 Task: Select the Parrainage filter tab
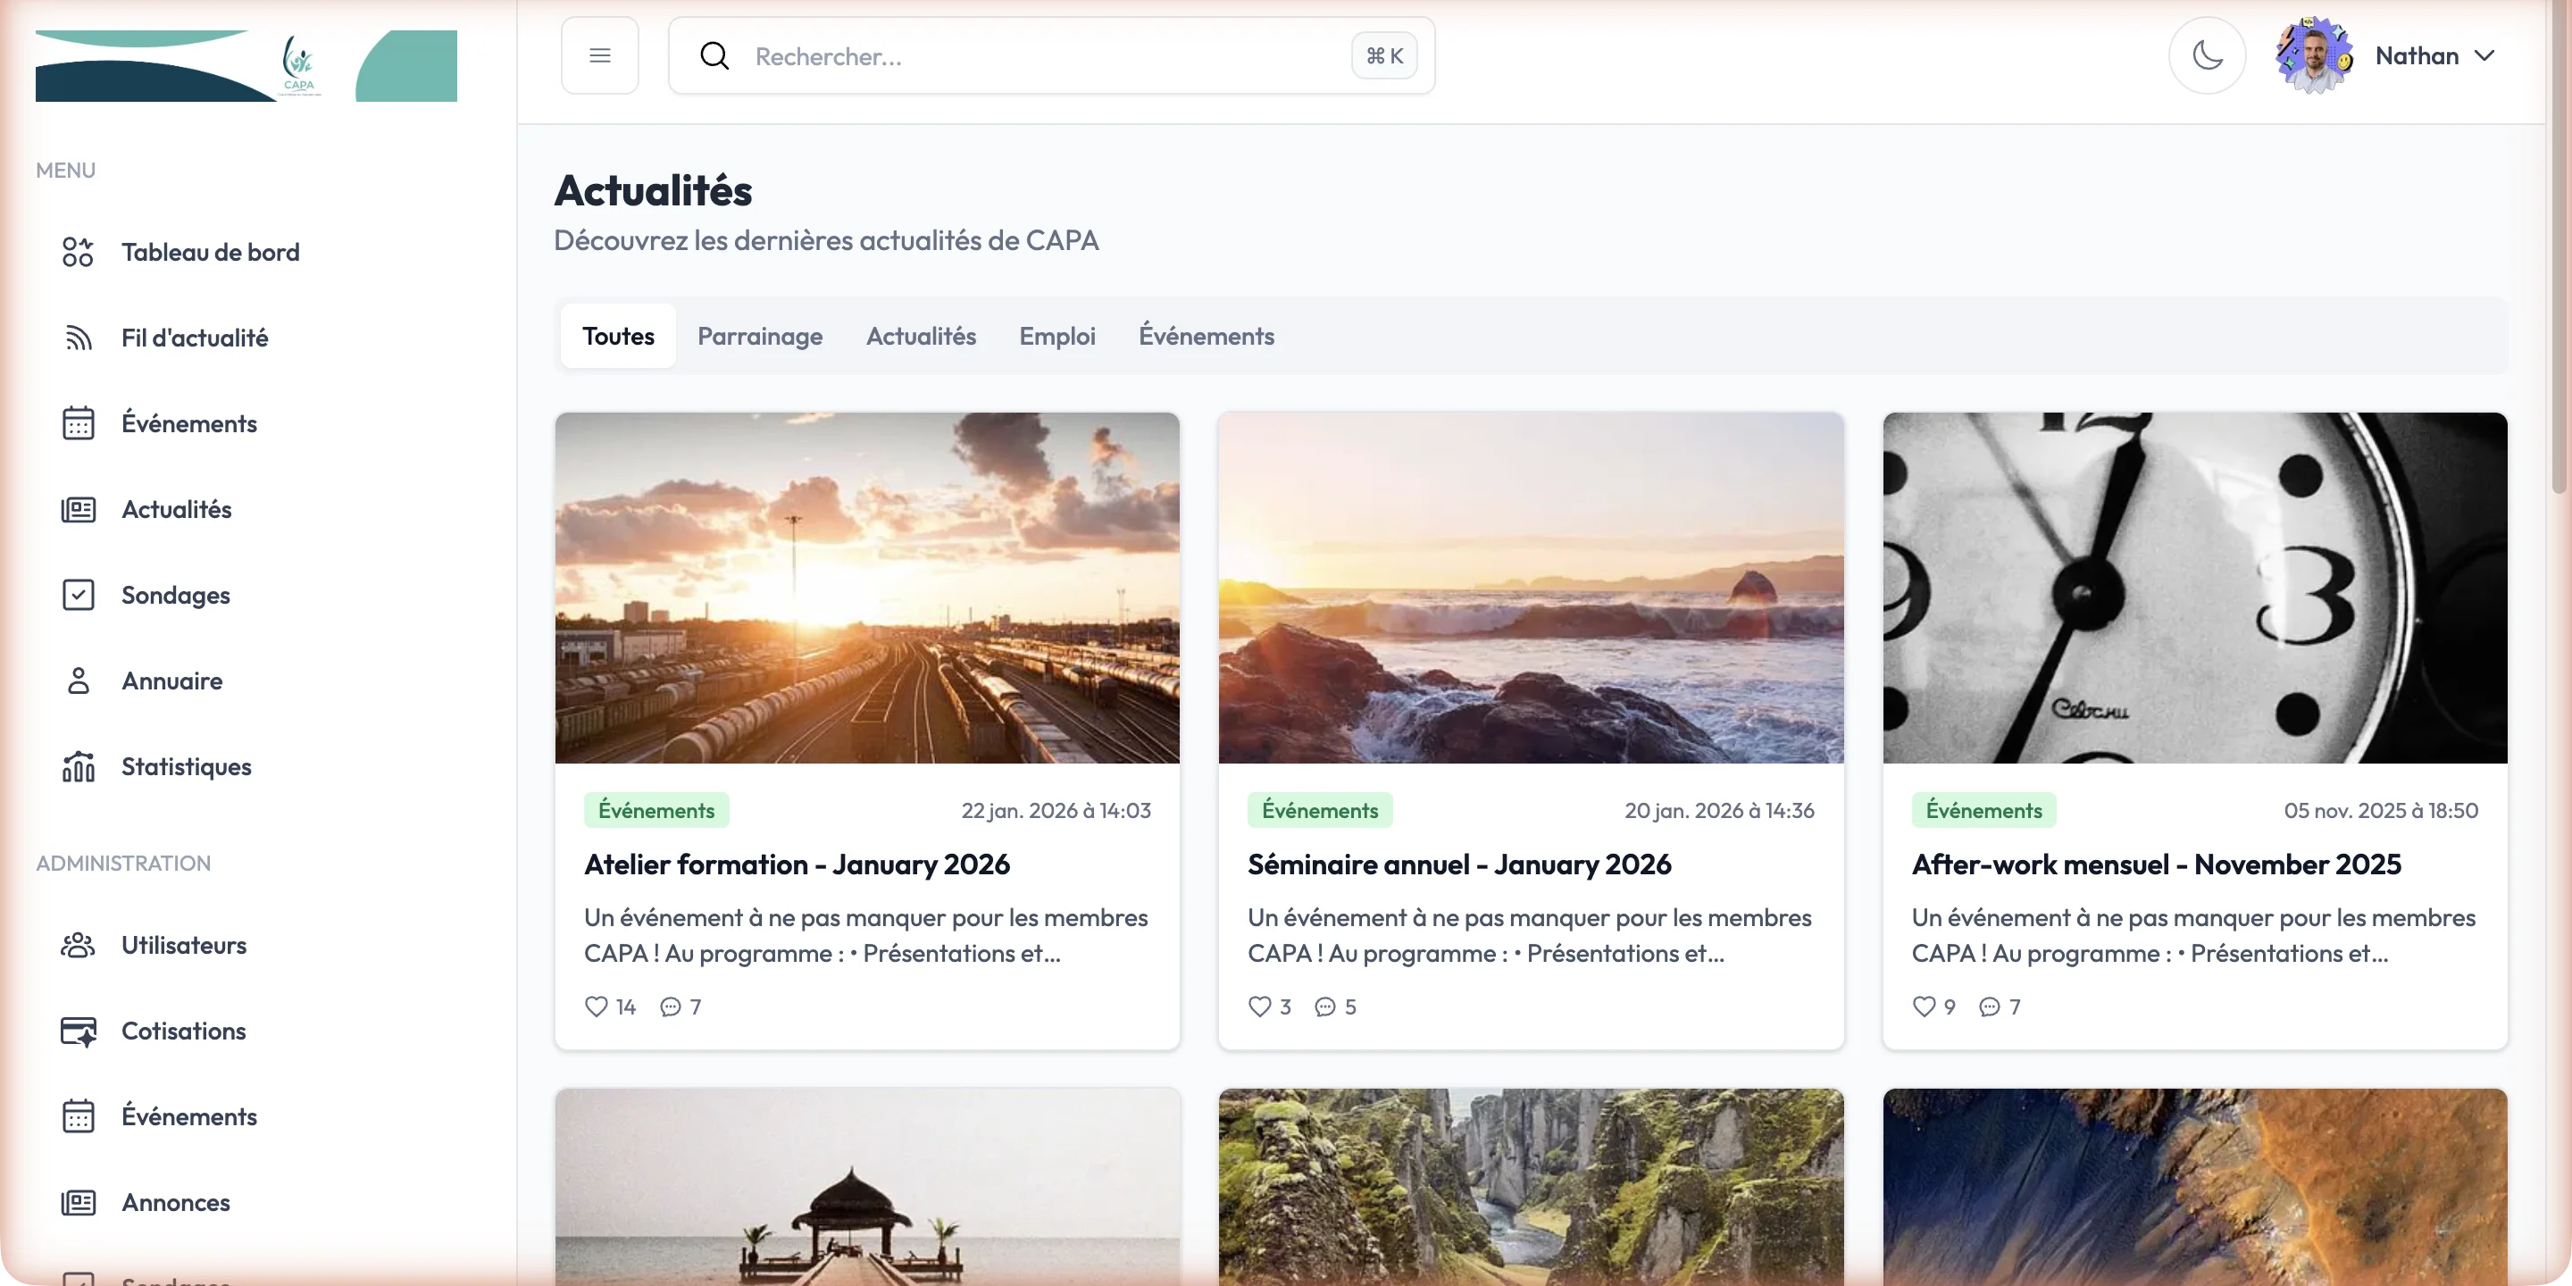pyautogui.click(x=760, y=337)
